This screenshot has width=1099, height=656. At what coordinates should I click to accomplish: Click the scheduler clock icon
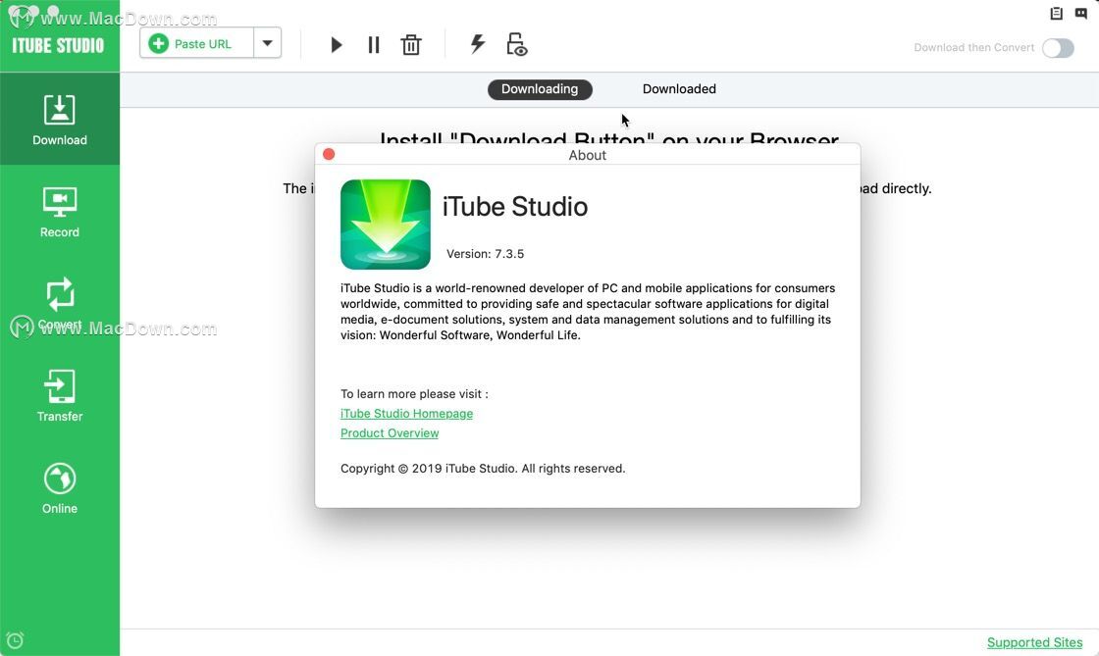point(15,640)
